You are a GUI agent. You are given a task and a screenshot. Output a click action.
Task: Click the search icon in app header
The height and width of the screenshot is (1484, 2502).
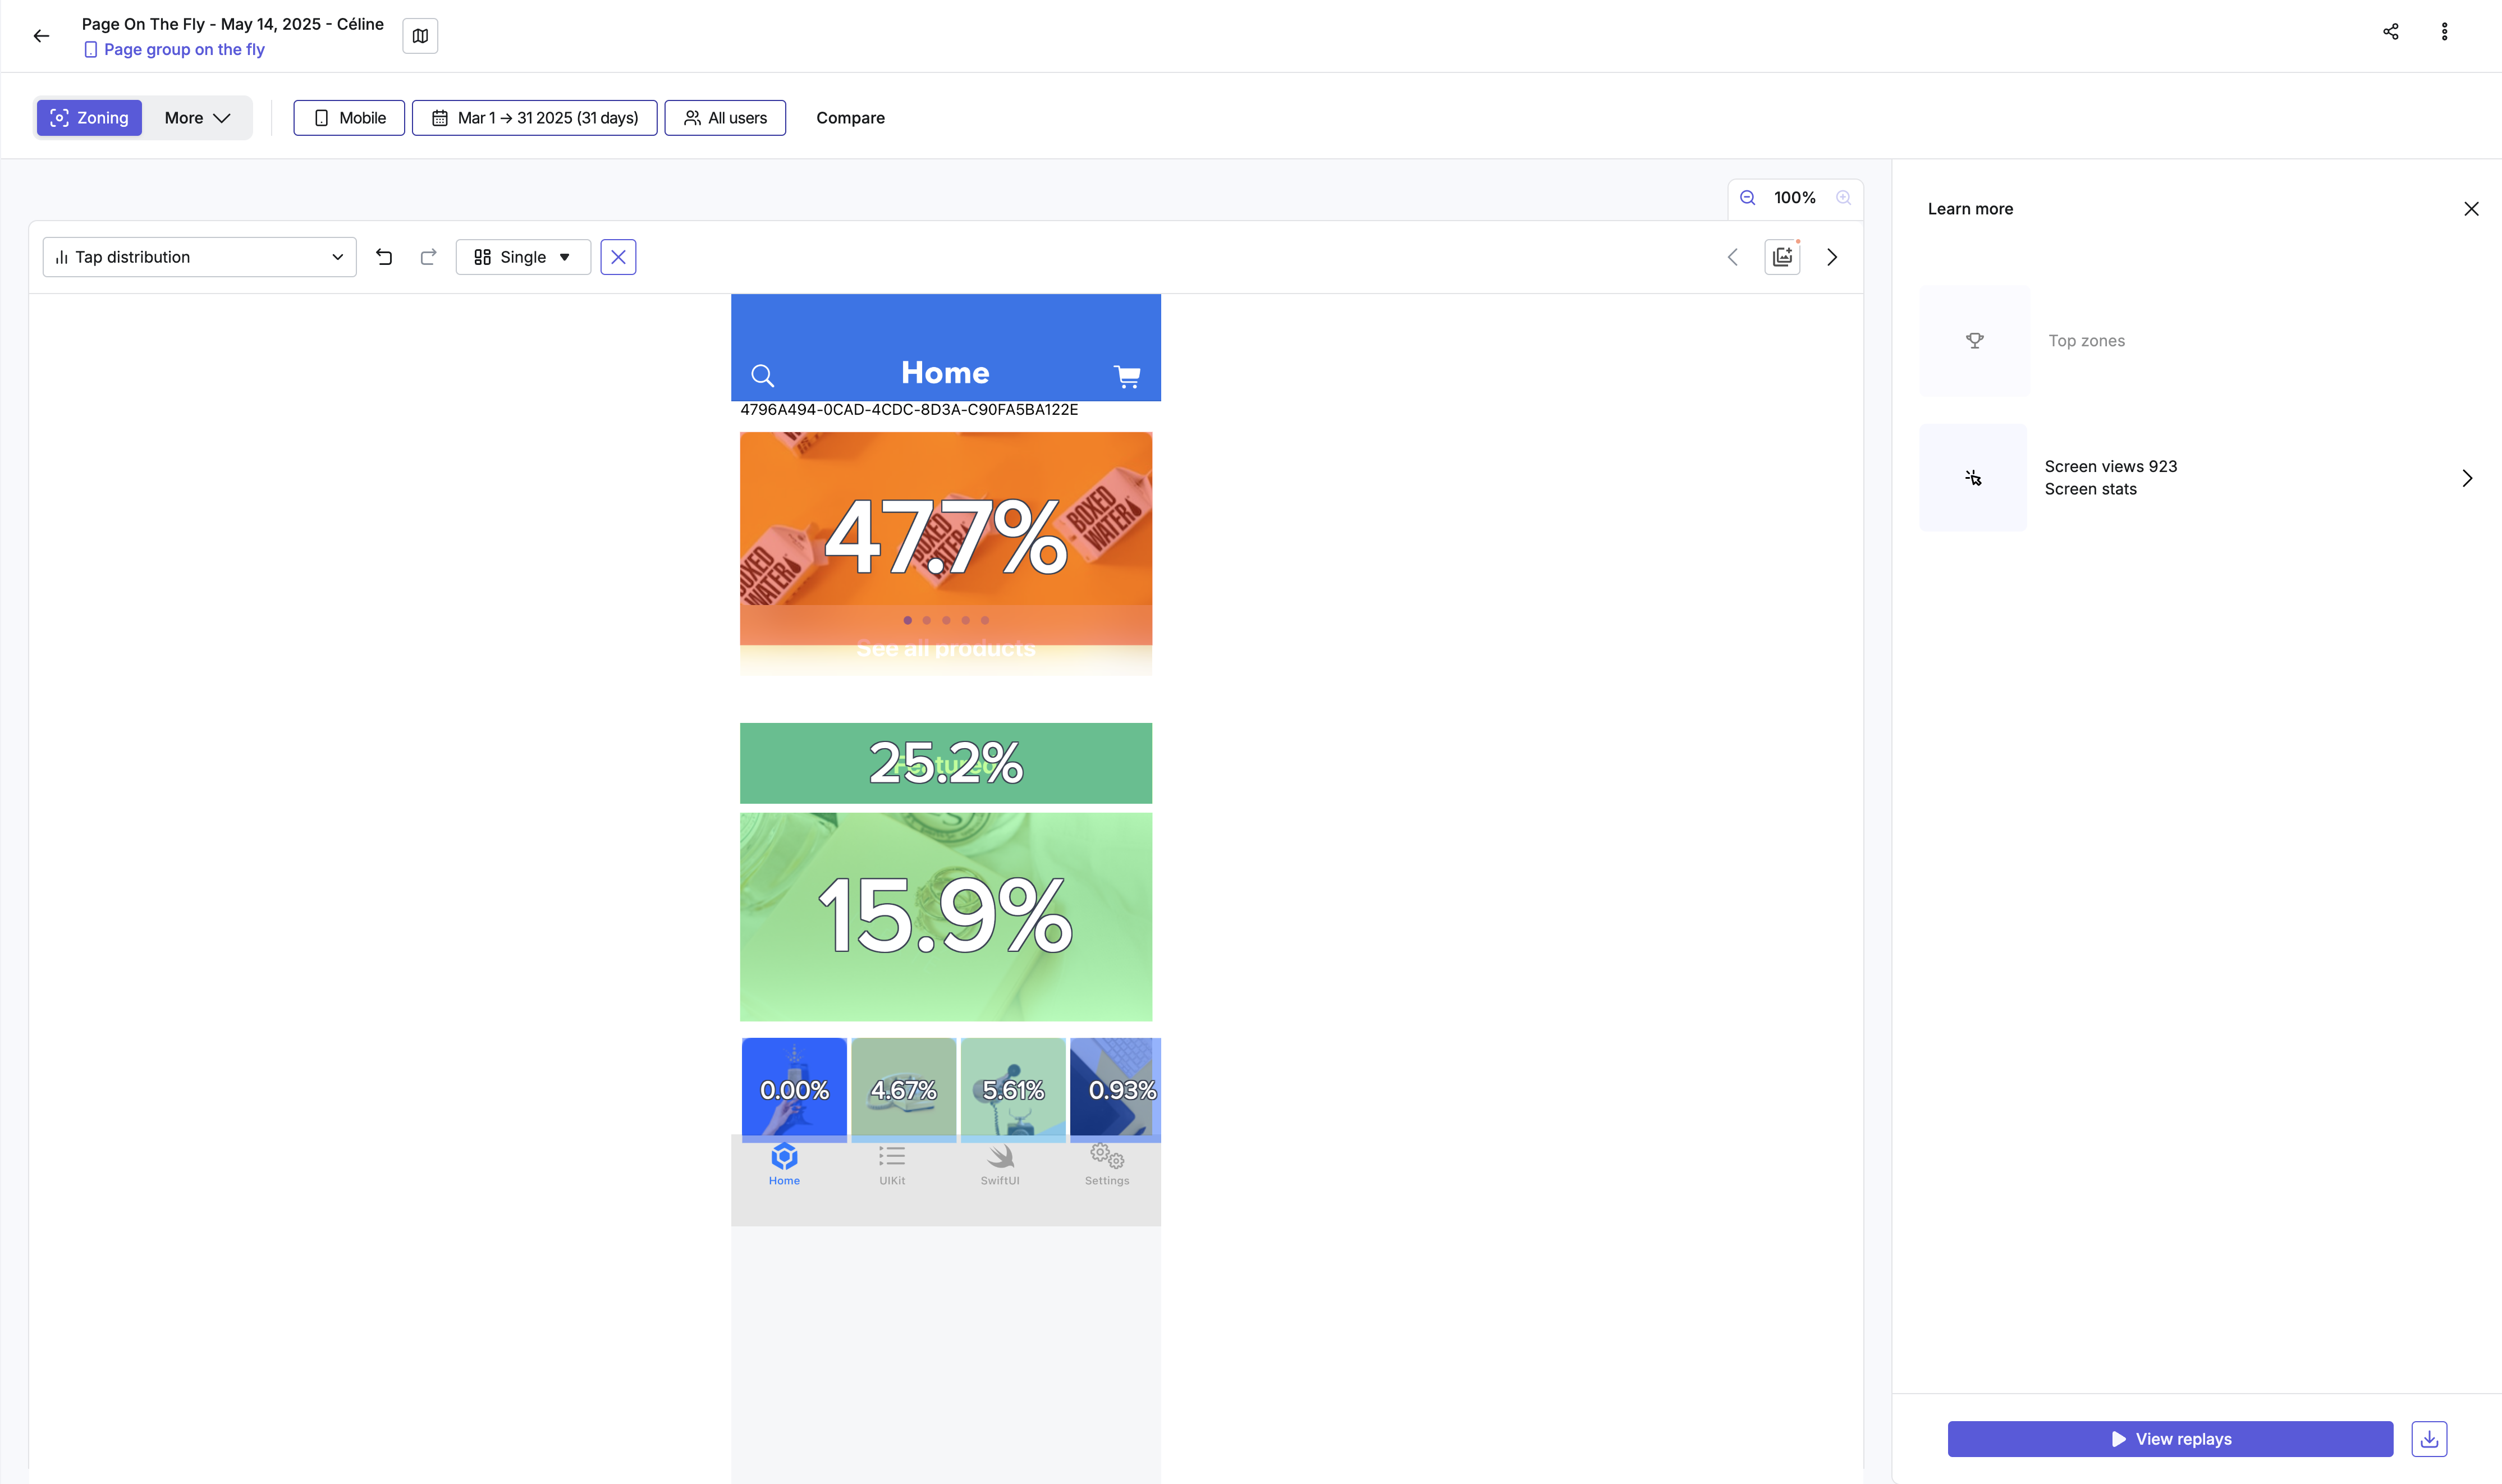pos(763,376)
